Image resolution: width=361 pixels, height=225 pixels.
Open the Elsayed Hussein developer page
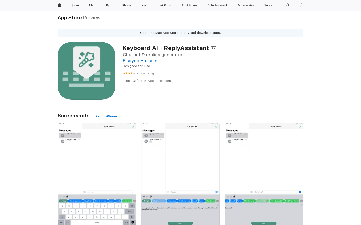point(140,61)
